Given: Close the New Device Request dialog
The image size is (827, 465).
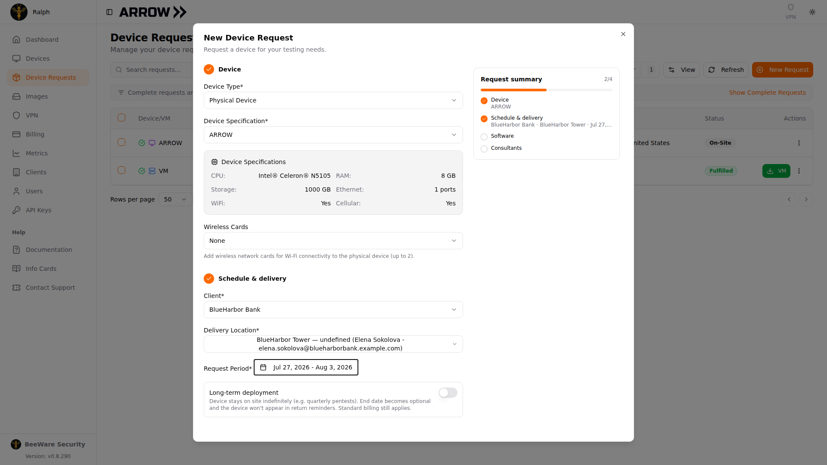Looking at the screenshot, I should (623, 34).
